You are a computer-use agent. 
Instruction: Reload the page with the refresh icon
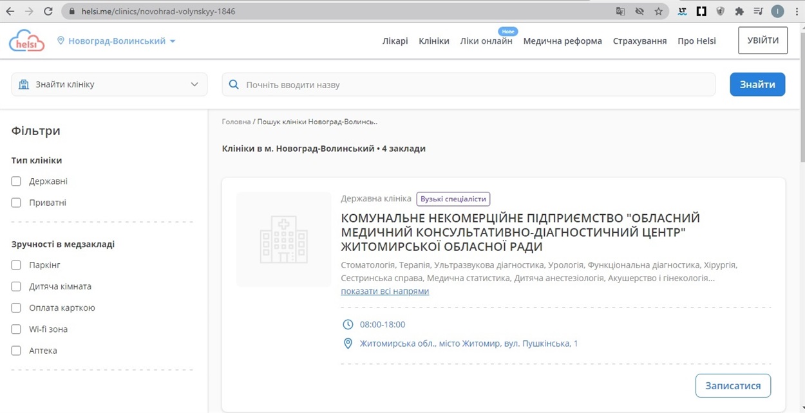click(48, 12)
